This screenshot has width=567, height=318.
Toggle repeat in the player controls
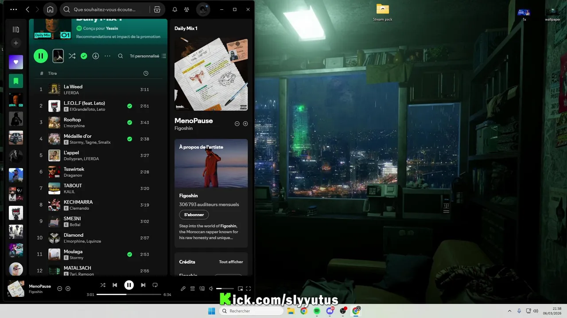click(x=155, y=285)
